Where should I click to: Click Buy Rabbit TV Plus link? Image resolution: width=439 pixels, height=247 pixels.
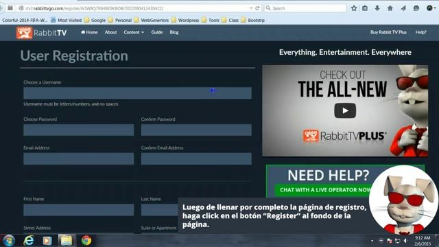388,32
